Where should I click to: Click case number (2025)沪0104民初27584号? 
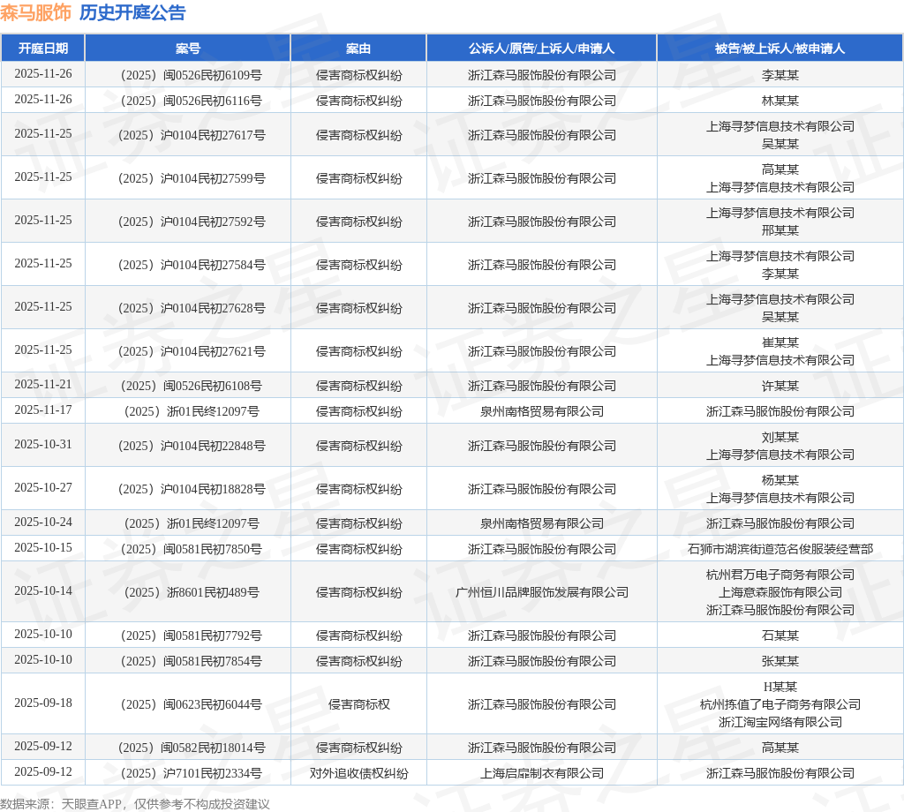[188, 265]
